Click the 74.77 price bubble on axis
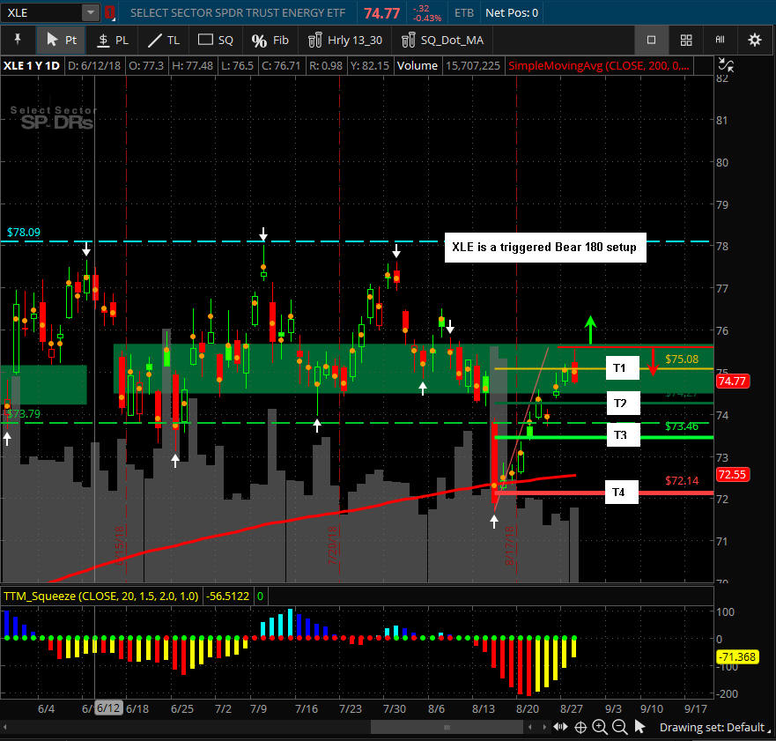Screen dimensions: 776x741 click(732, 381)
